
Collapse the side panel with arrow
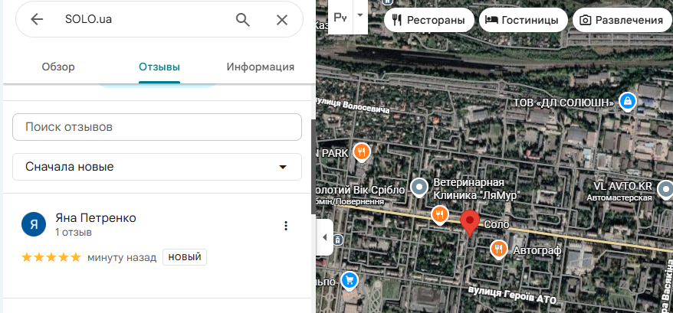(324, 237)
